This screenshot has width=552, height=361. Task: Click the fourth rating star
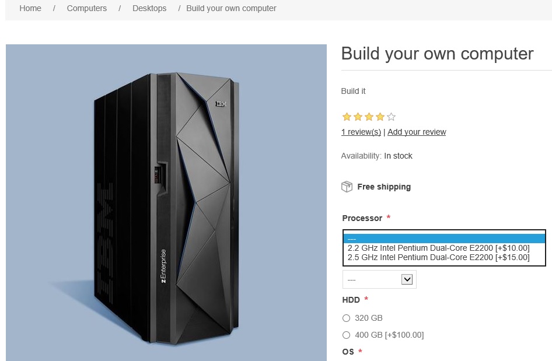tap(380, 117)
